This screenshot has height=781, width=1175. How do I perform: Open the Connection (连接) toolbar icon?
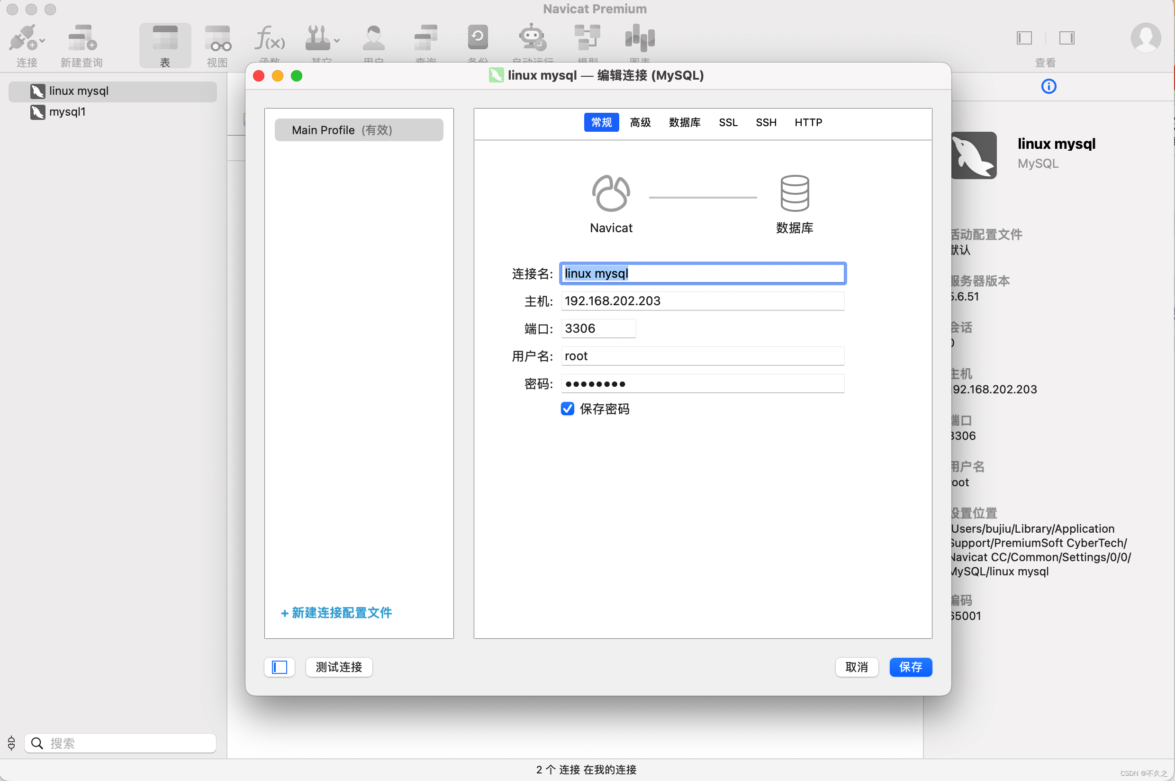point(22,38)
